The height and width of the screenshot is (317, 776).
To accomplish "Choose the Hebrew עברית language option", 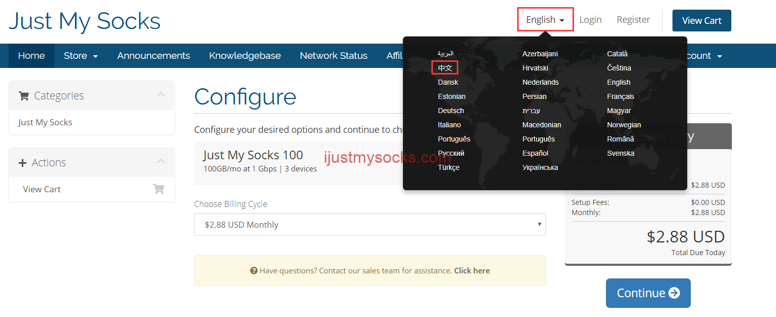I will (531, 111).
